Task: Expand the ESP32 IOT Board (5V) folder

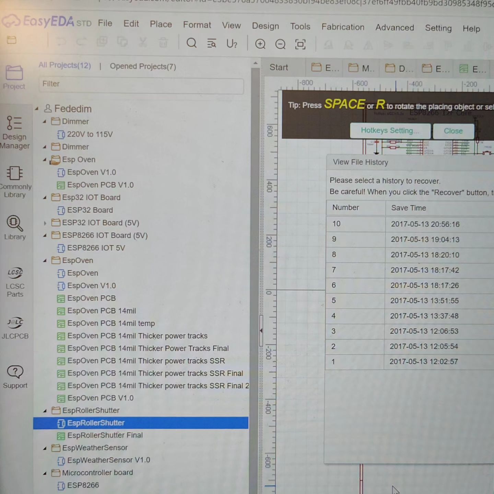Action: coord(45,223)
